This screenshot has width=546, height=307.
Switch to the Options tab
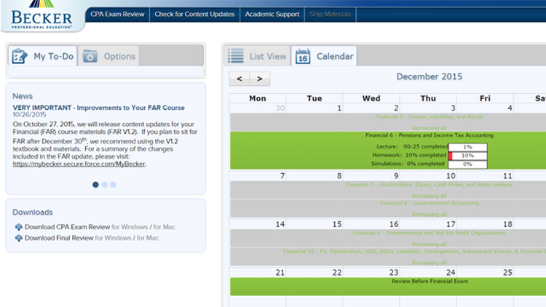tap(108, 56)
